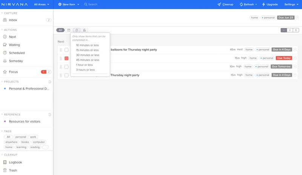Screen dimensions: 302x175
Task: Toggle the red checkbox of Due Today task
Action: (x=66, y=58)
